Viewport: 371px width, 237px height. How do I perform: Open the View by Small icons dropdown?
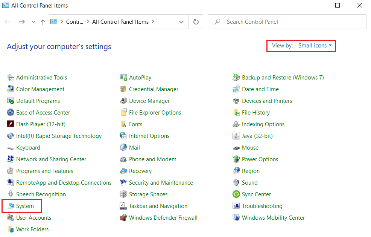[x=315, y=46]
